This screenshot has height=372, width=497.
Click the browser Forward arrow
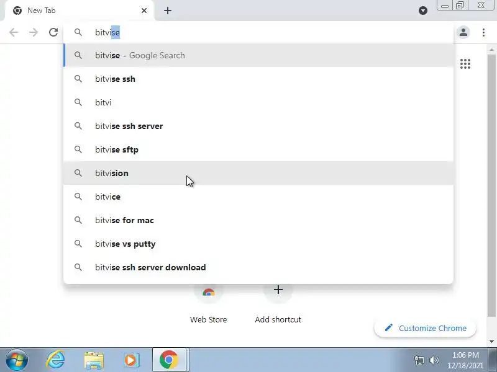34,32
